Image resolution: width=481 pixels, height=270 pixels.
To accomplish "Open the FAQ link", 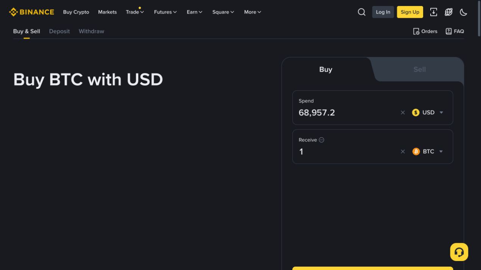I will tap(454, 31).
